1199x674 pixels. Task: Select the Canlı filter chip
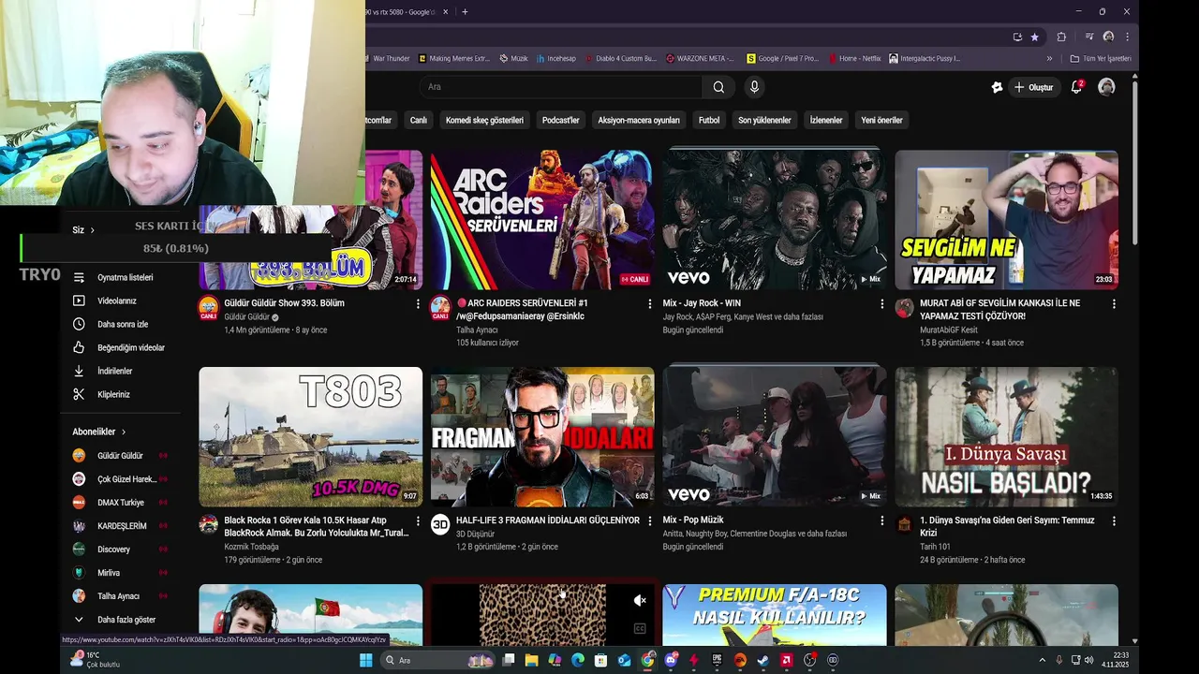(x=418, y=120)
